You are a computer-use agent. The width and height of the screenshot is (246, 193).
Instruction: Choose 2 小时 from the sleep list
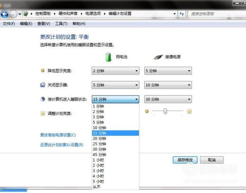tap(116, 165)
